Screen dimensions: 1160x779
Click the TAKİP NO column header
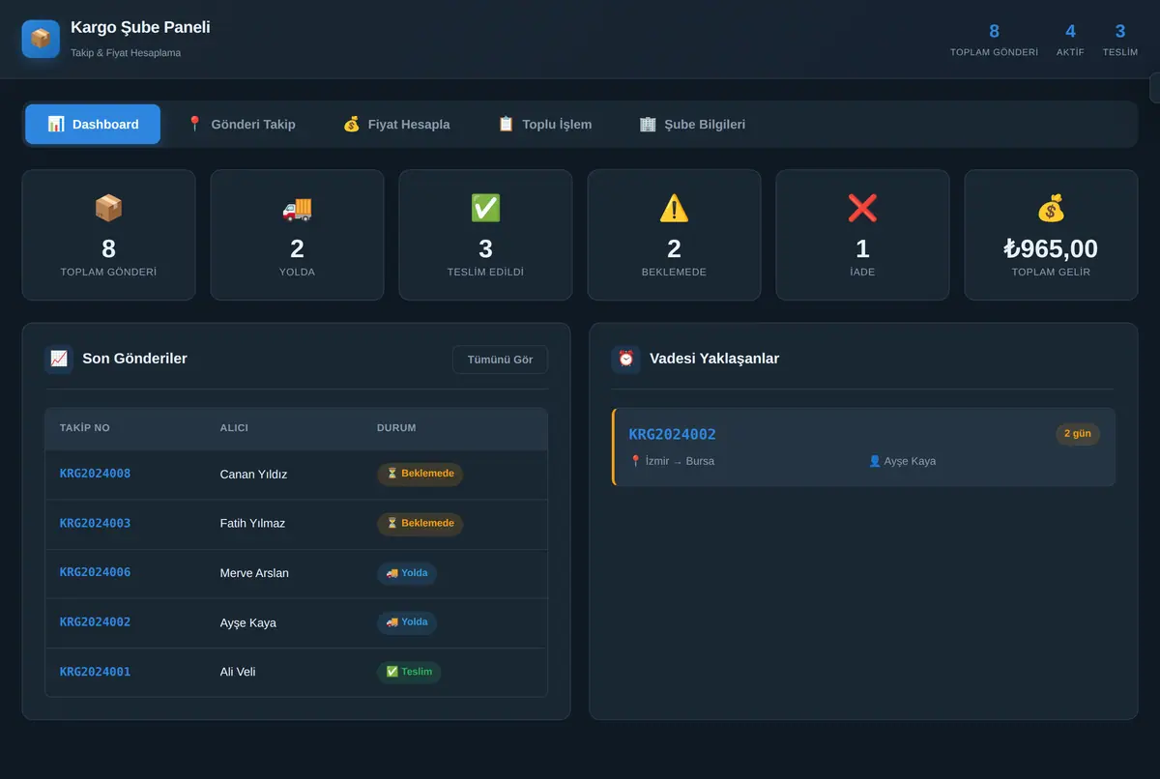[85, 427]
